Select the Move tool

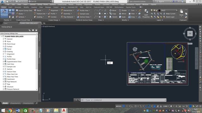pos(113,10)
